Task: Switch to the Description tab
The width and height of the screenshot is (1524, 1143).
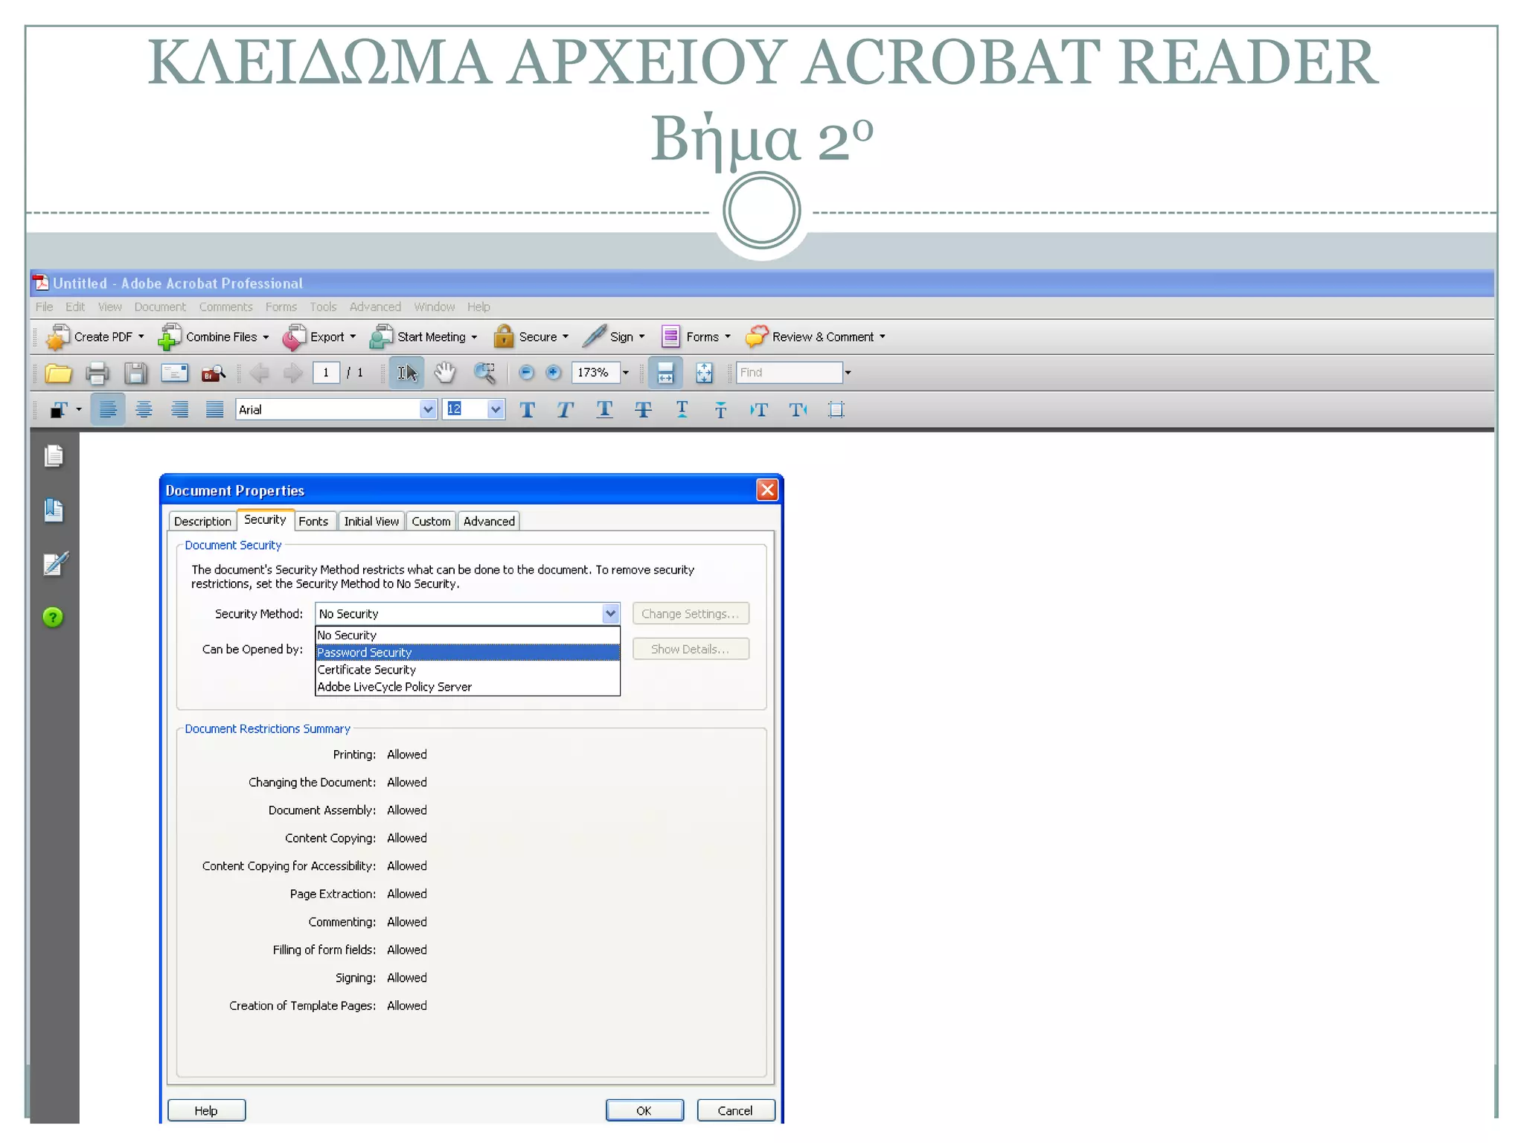Action: pyautogui.click(x=202, y=522)
